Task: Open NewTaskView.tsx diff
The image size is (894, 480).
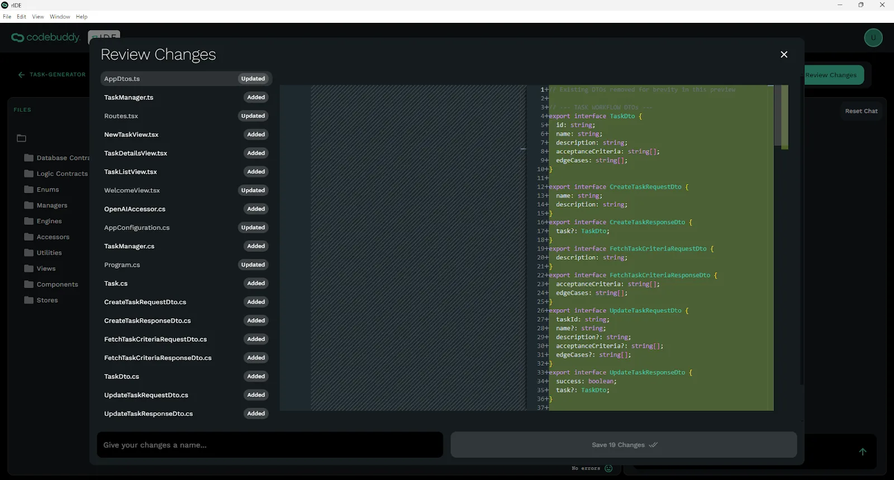Action: click(x=186, y=135)
